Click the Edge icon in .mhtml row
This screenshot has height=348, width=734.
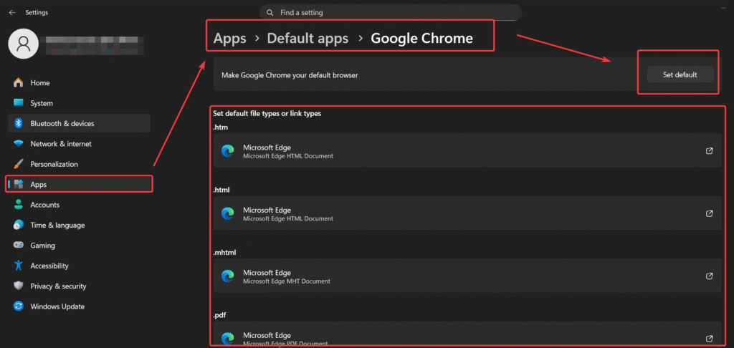tap(228, 276)
